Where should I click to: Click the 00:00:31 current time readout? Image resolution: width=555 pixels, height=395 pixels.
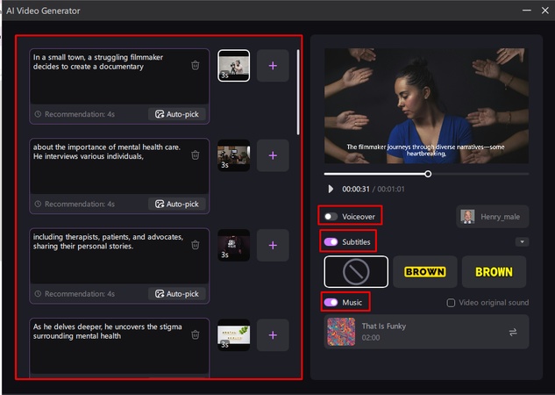click(x=356, y=190)
